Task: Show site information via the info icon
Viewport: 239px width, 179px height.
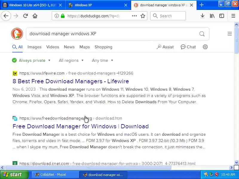Action: [x=57, y=16]
